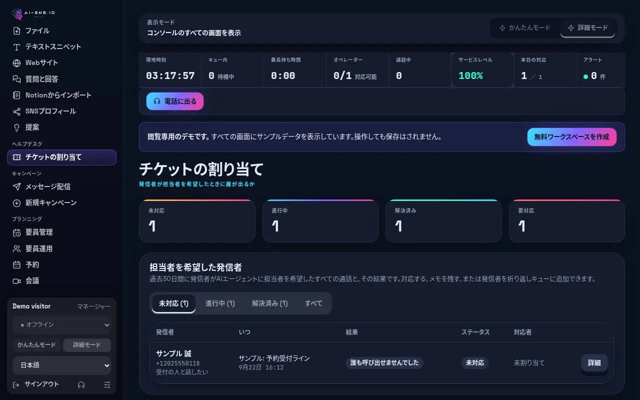The height and width of the screenshot is (400, 640).
Task: Click the lightning icon on 詳細モード top toggle
Action: coord(571,28)
